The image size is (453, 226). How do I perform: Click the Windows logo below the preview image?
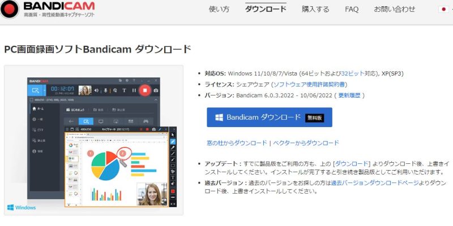[x=22, y=207]
